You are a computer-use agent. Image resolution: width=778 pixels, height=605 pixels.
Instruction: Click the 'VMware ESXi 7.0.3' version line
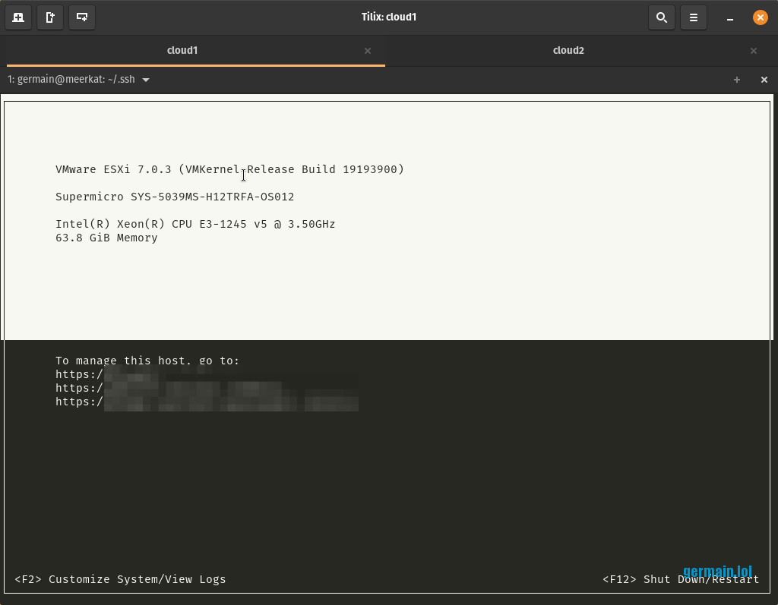pyautogui.click(x=229, y=169)
